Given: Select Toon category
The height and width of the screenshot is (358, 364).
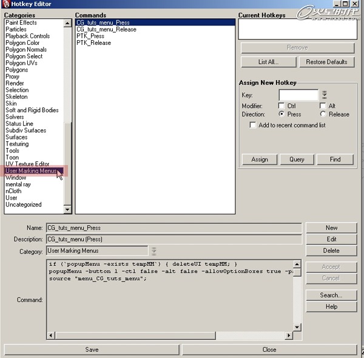Looking at the screenshot, I should [34, 157].
